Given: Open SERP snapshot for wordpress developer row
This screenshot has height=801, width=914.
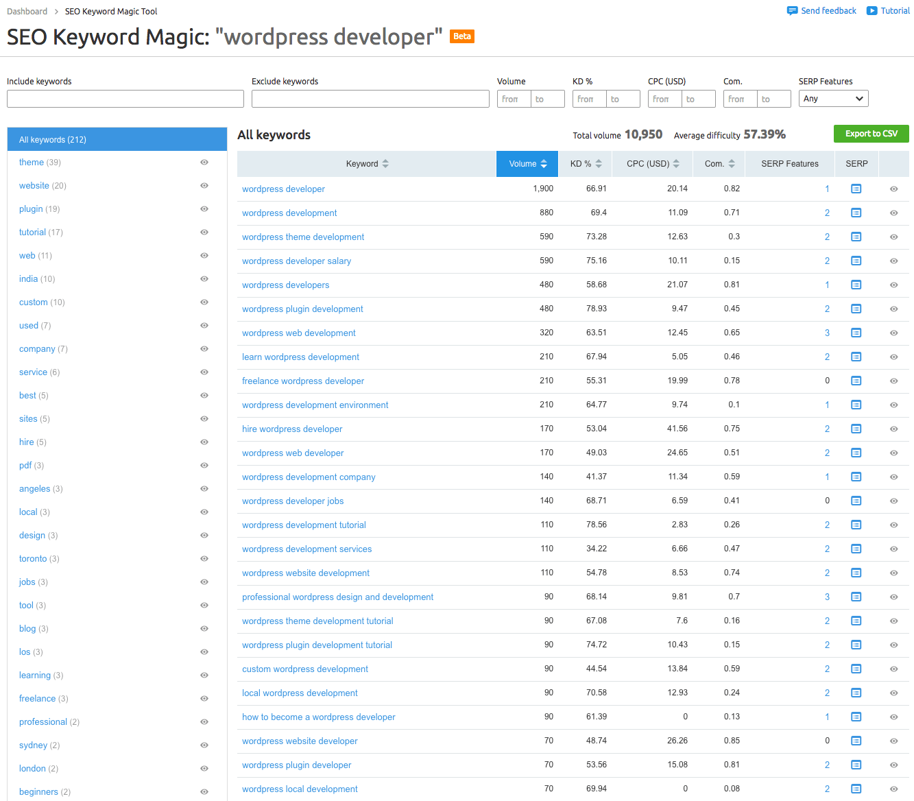Looking at the screenshot, I should click(856, 189).
